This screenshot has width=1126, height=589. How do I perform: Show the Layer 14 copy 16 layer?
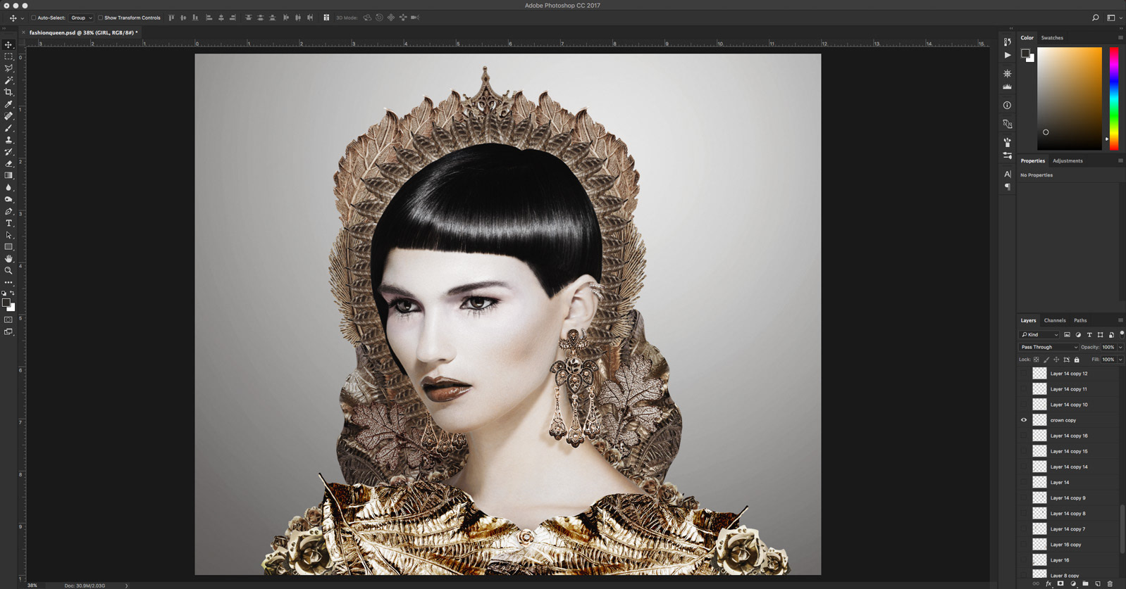click(x=1024, y=436)
